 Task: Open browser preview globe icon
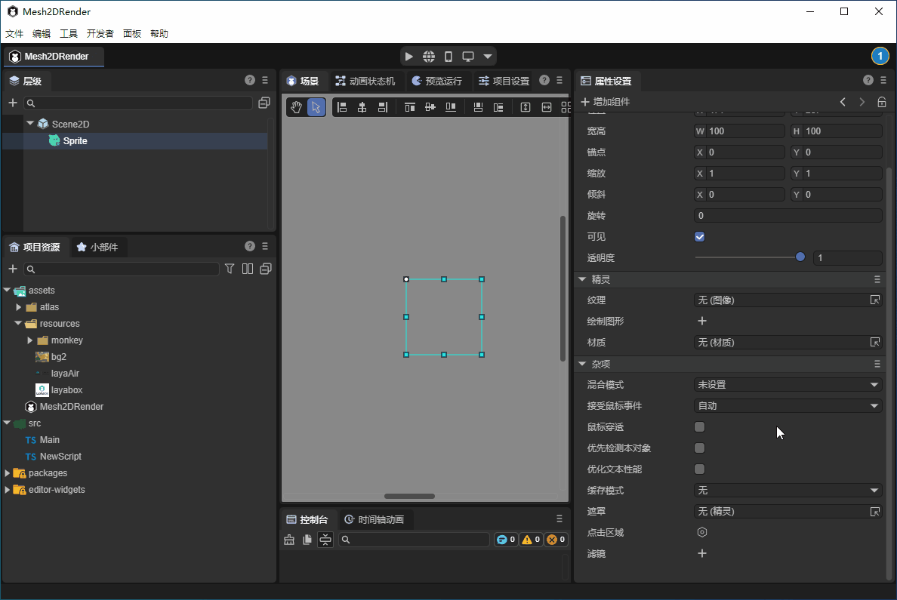429,57
